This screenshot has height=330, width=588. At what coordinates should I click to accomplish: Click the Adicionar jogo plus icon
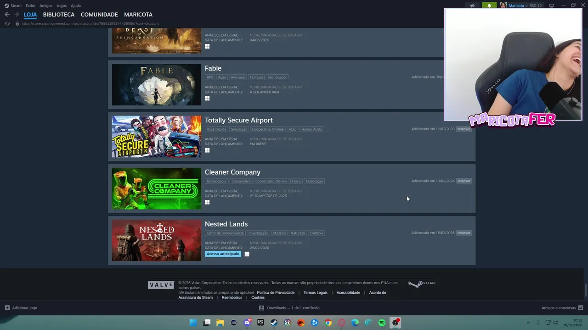[x=7, y=308]
